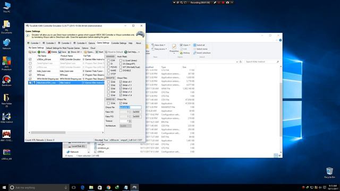Open the About tab
This screenshot has width=340, height=191.
tap(138, 43)
